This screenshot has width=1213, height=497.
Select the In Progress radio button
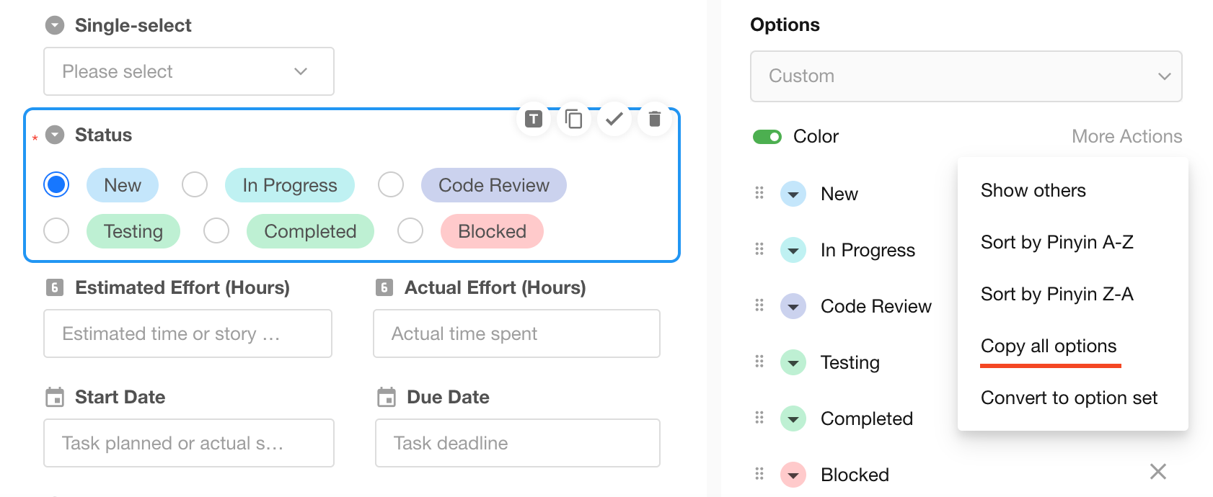[195, 185]
